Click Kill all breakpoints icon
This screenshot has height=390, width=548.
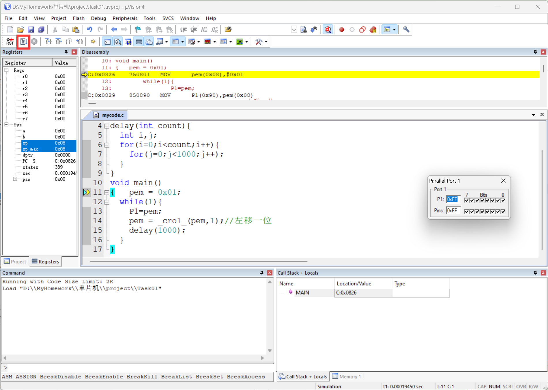(x=373, y=30)
